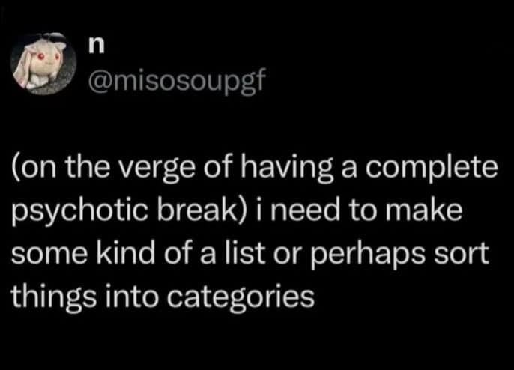This screenshot has width=514, height=370.
Task: Click the word "verge" in the tweet
Action: (149, 169)
